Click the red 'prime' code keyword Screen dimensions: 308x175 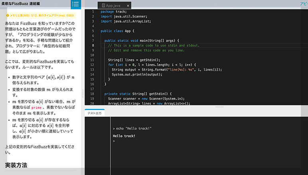click(36, 107)
